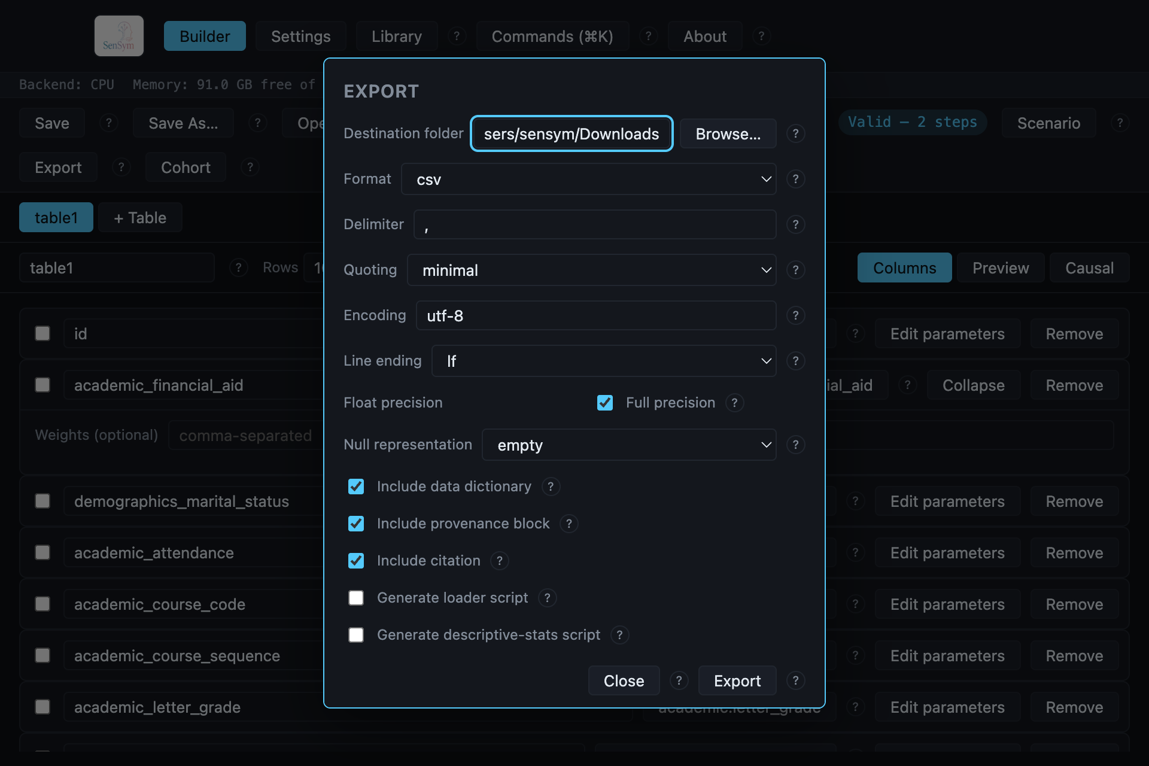The image size is (1149, 766).
Task: Show help for Null representation
Action: coord(795,445)
